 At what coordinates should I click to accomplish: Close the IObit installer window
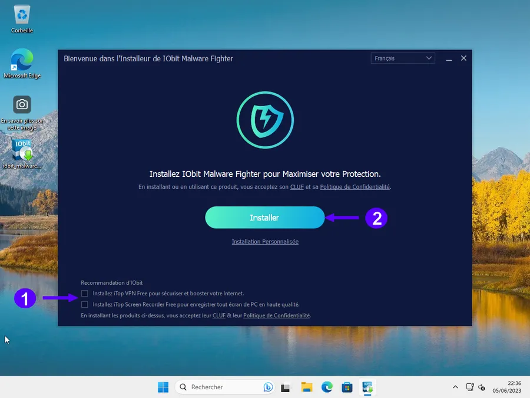(x=464, y=58)
